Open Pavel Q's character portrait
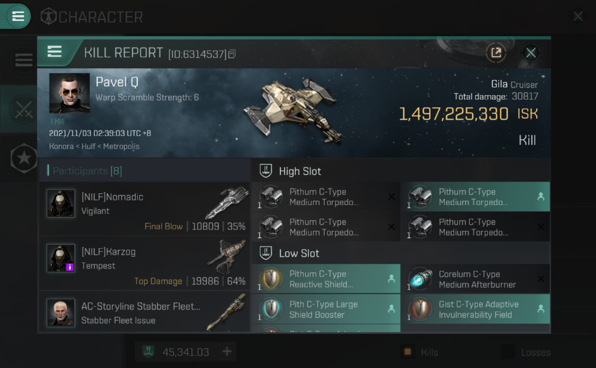 [70, 93]
